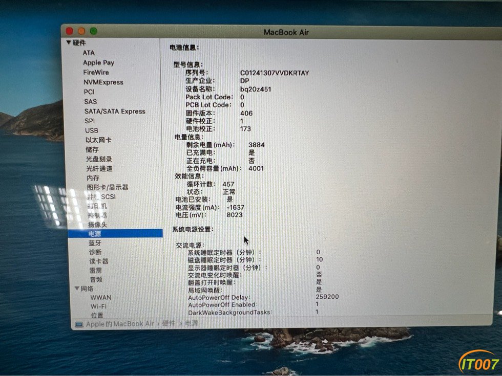This screenshot has width=502, height=376.
Task: Open the 音频 audio entry
Action: pos(96,279)
